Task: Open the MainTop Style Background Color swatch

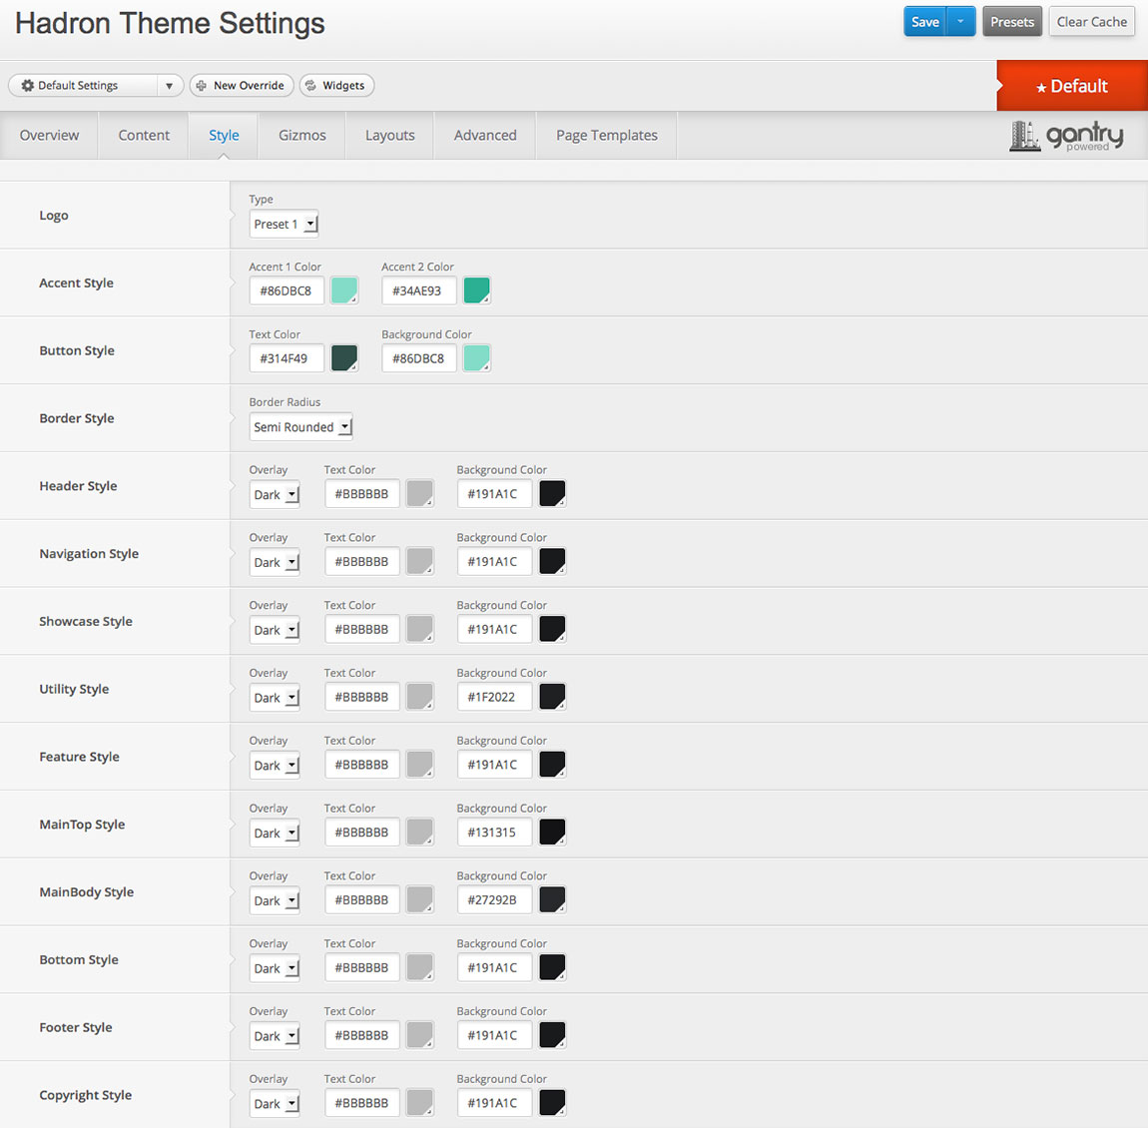Action: [x=552, y=833]
